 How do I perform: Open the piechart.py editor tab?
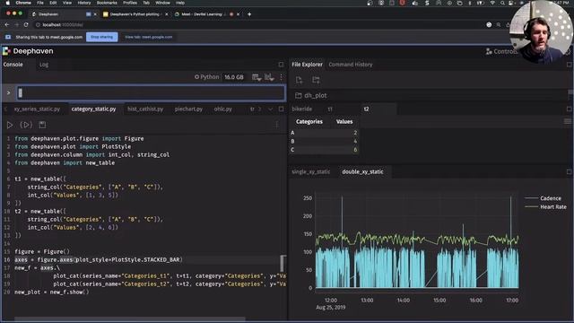coord(188,109)
